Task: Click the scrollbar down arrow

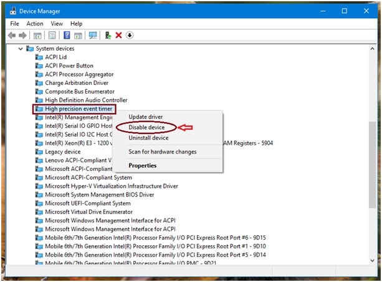Action: [372, 261]
